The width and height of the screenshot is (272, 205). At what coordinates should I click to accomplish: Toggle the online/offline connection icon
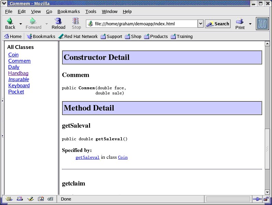pos(256,199)
